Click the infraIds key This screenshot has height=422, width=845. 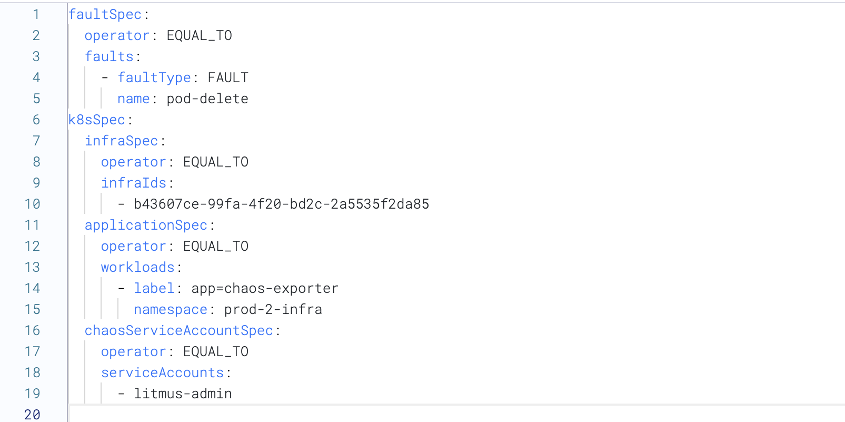(x=133, y=183)
